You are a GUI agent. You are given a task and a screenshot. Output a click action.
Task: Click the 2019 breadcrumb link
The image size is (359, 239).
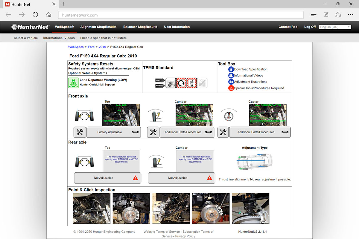click(102, 47)
